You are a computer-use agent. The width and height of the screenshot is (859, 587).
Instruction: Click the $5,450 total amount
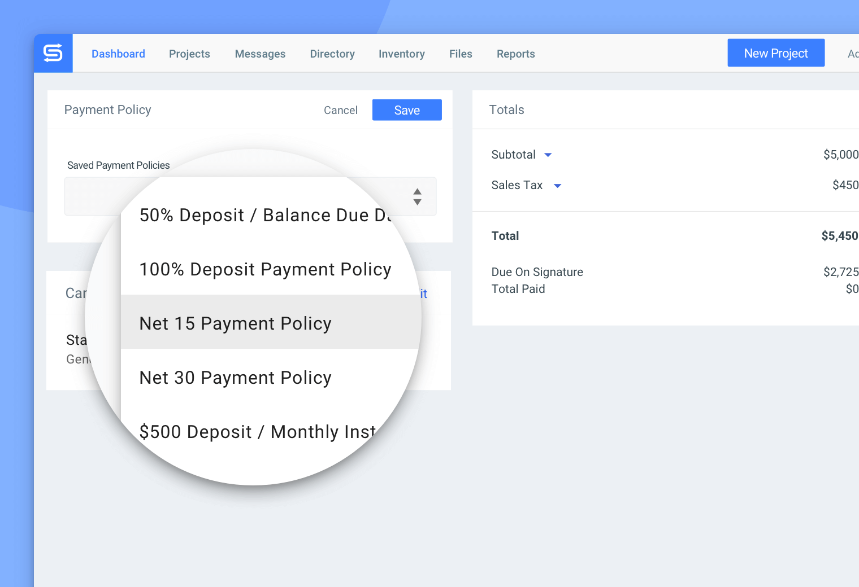click(840, 236)
